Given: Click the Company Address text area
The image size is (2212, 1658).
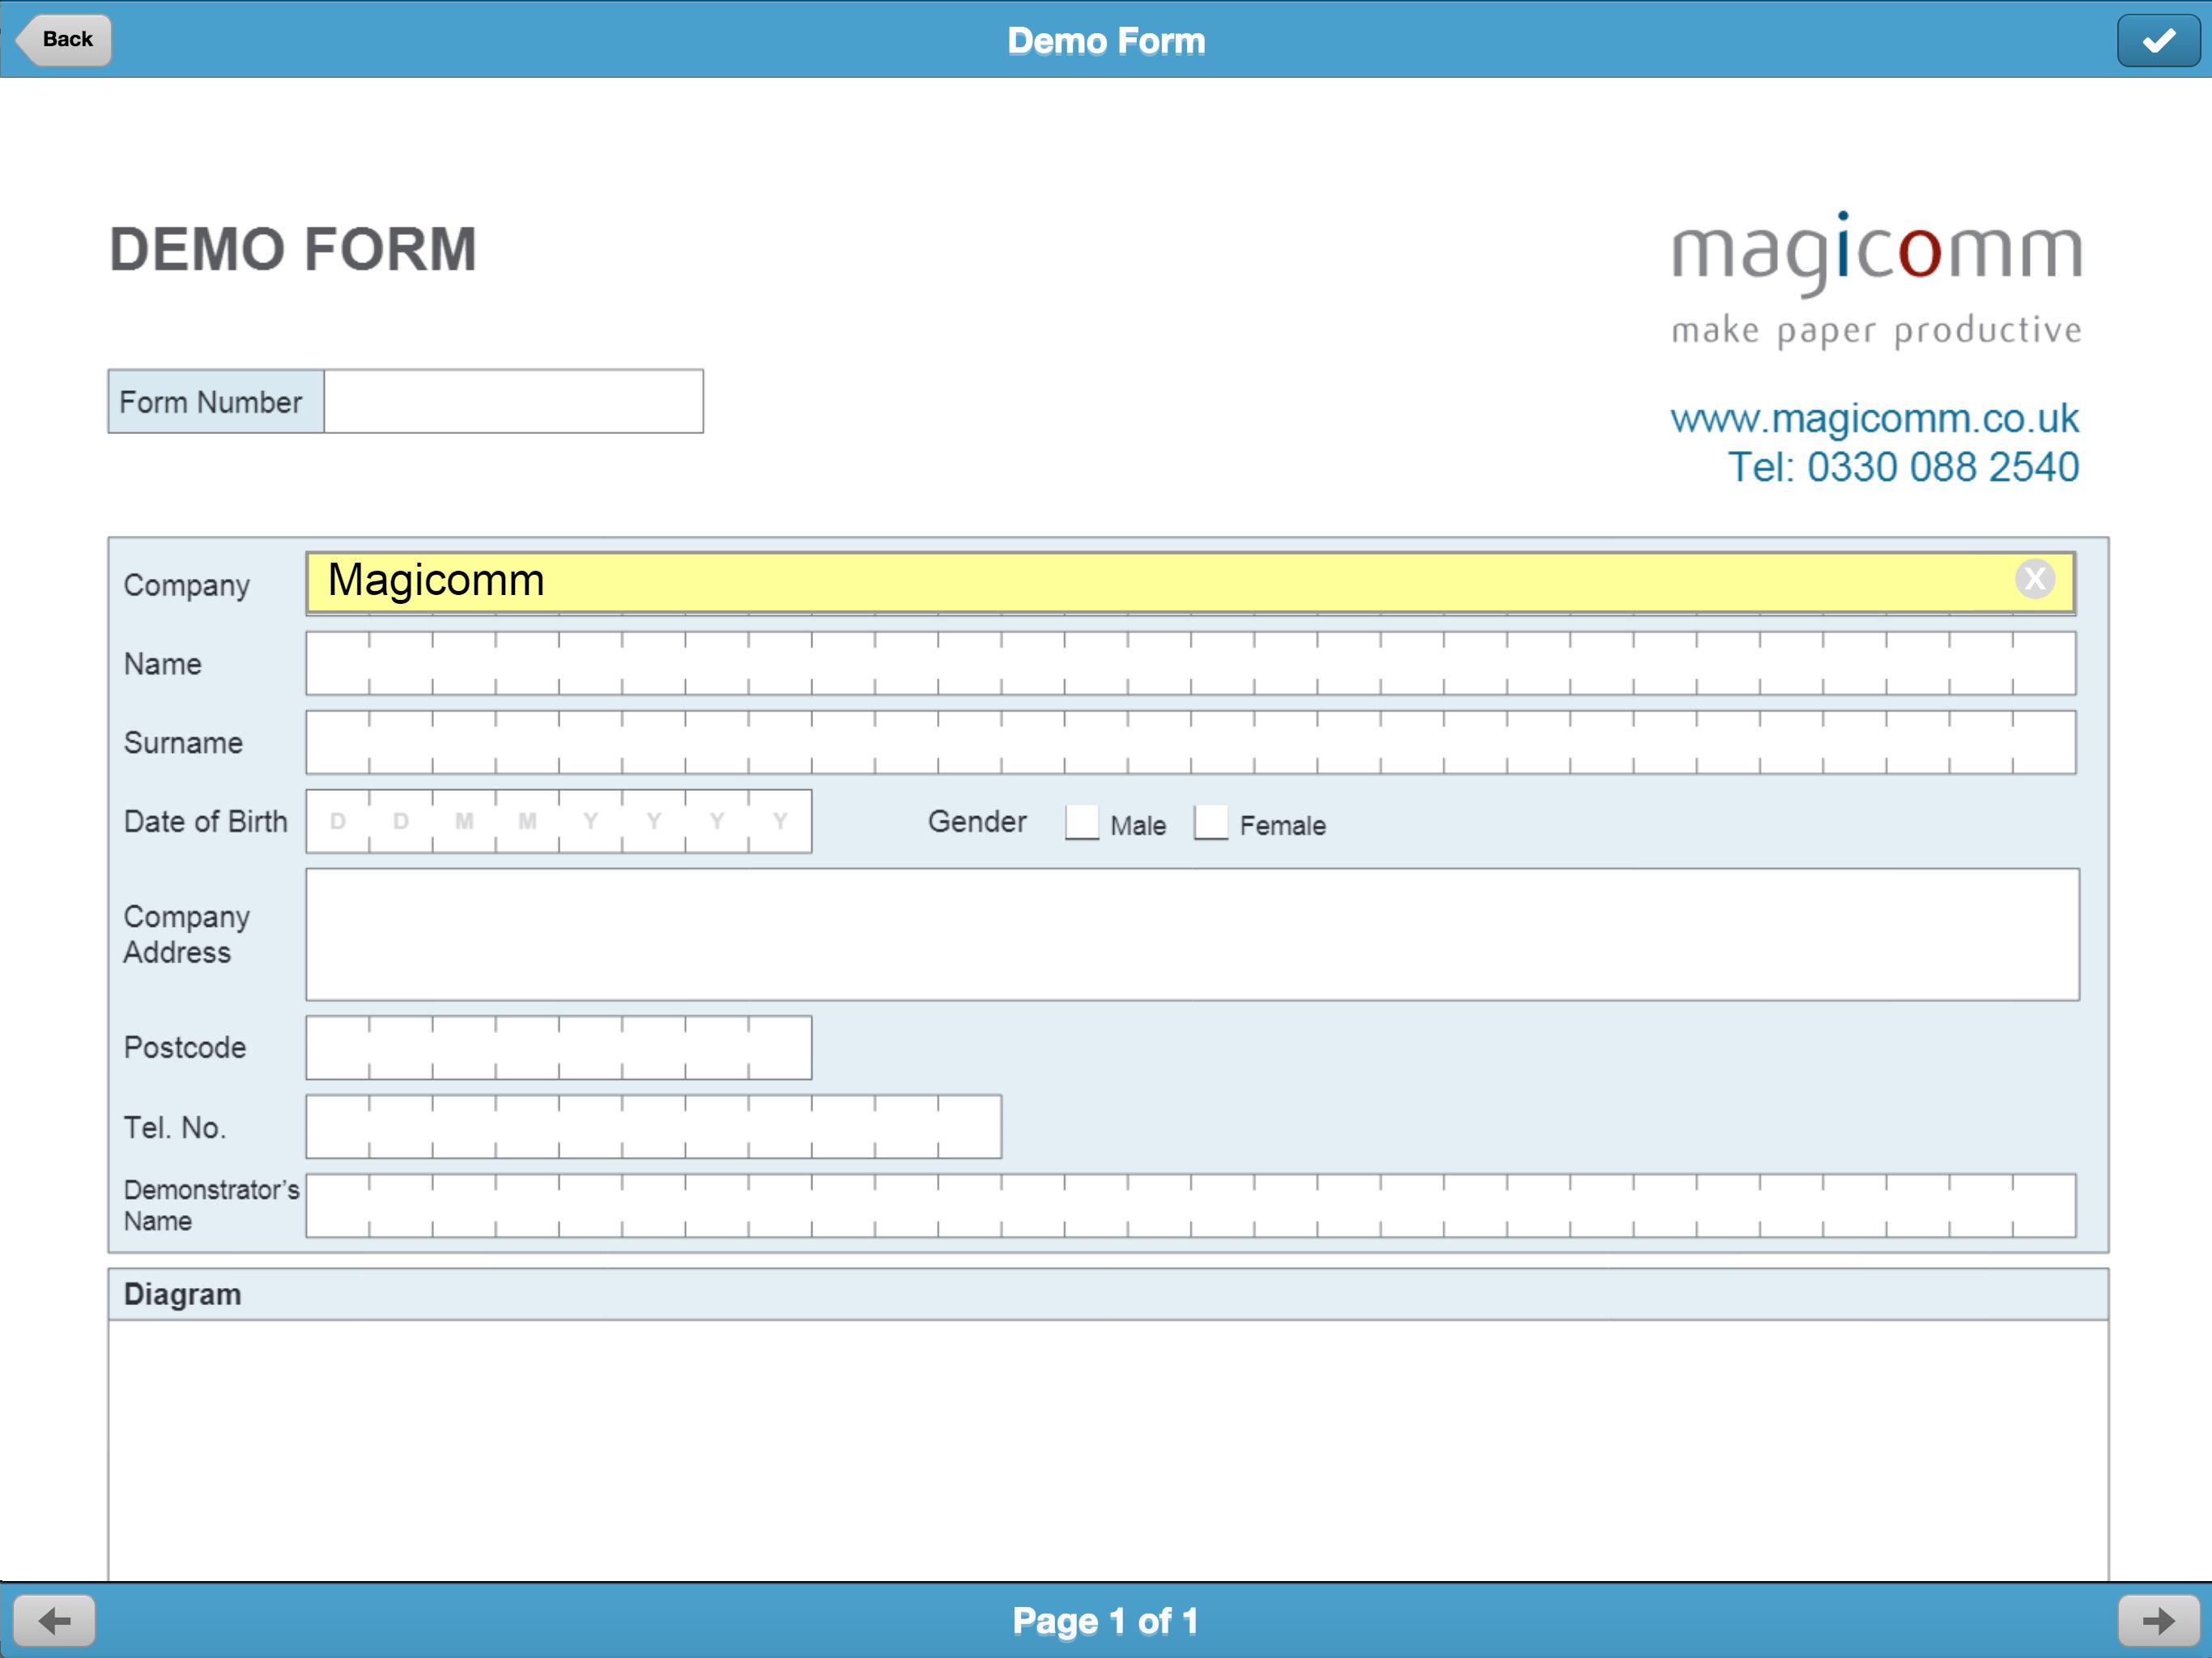Looking at the screenshot, I should [1192, 934].
